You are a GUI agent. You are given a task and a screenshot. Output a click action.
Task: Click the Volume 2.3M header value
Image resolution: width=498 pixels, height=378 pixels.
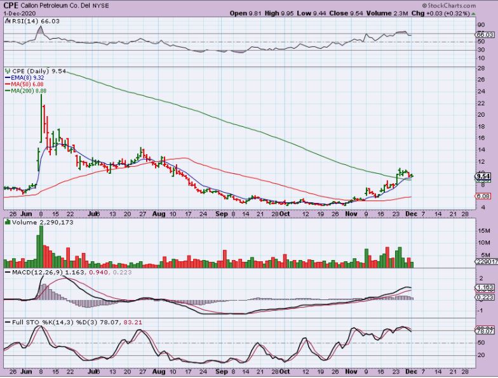387,13
